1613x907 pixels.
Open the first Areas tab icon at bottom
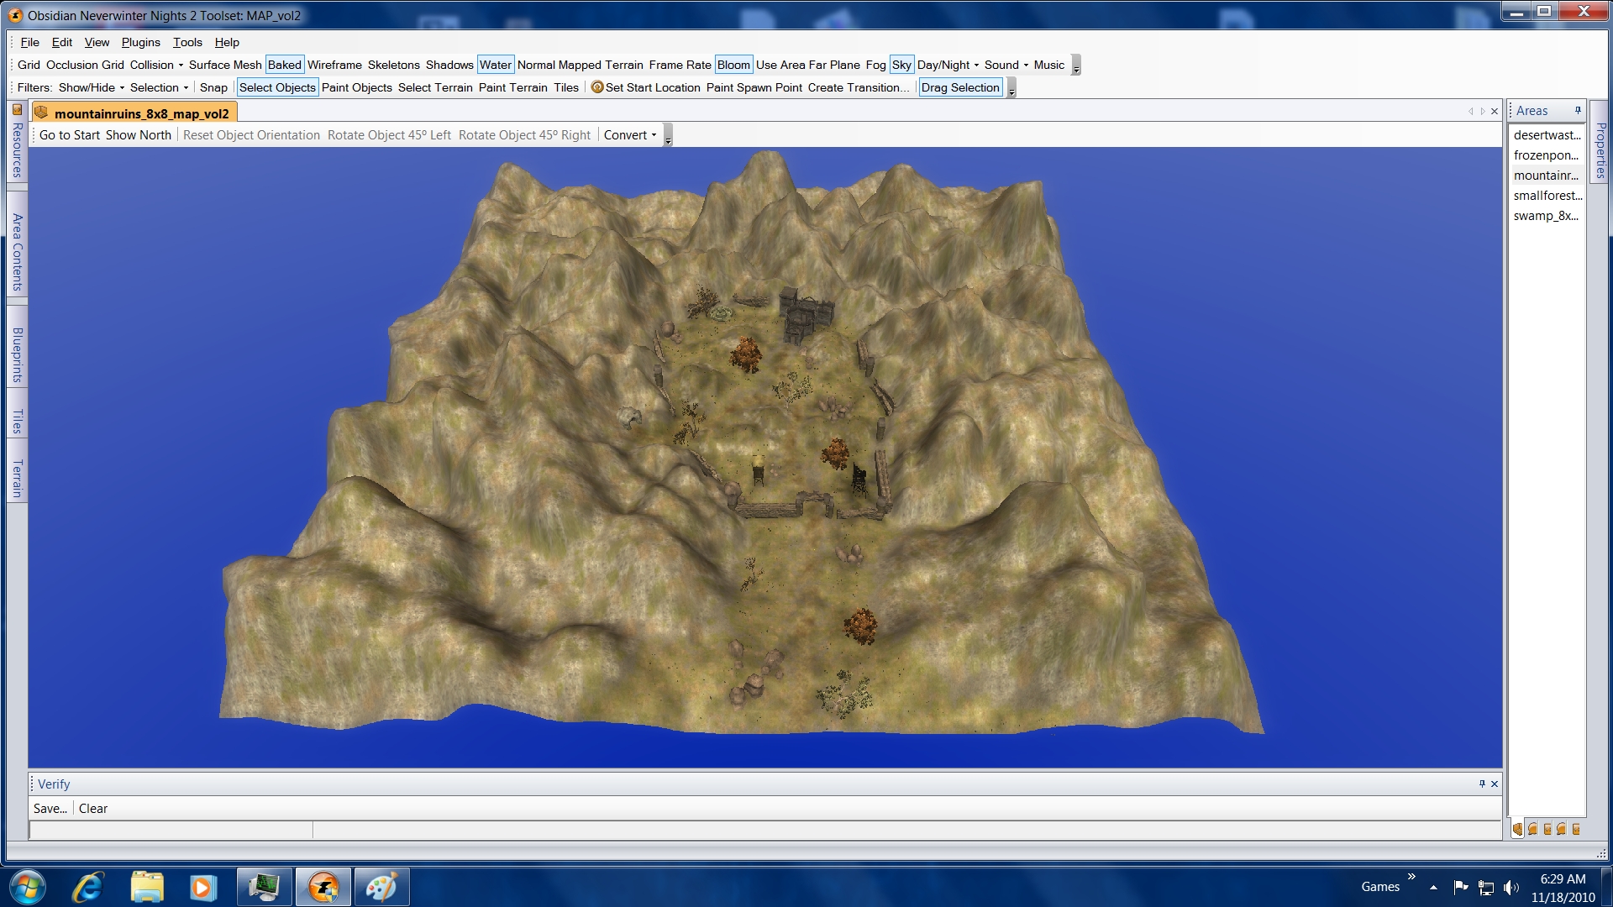(x=1517, y=830)
